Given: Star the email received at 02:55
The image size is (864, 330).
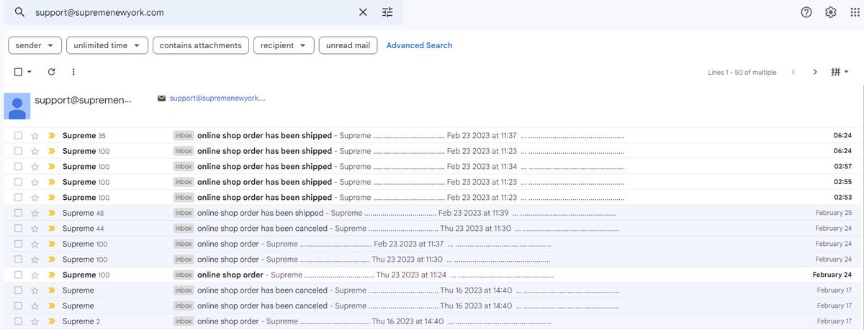Looking at the screenshot, I should coord(35,182).
